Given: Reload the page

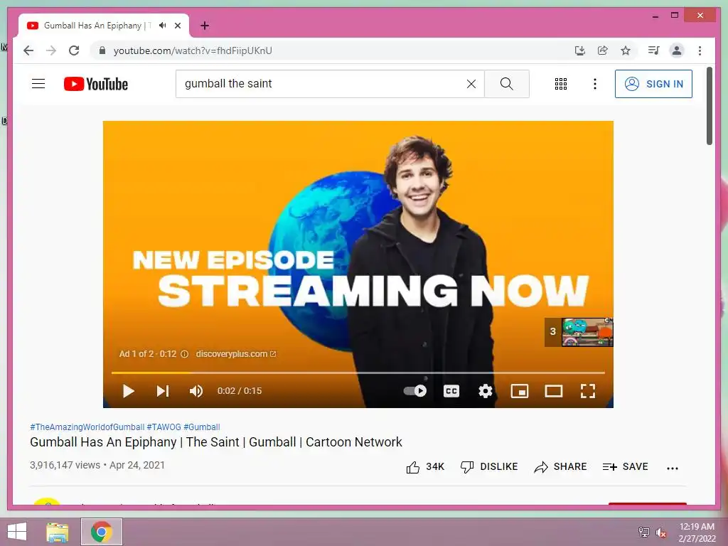Looking at the screenshot, I should pos(74,50).
